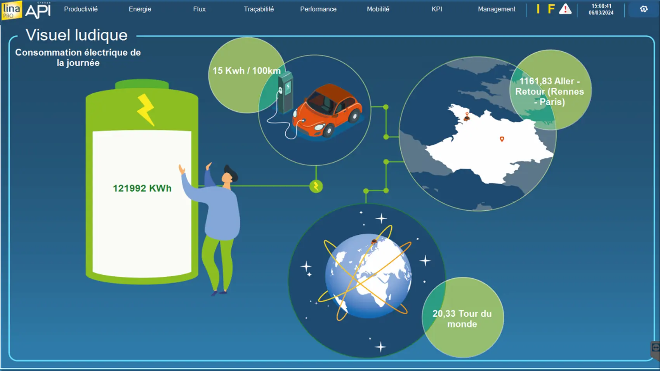The height and width of the screenshot is (371, 660).
Task: Click the yellow lightning node connector
Action: pos(316,187)
